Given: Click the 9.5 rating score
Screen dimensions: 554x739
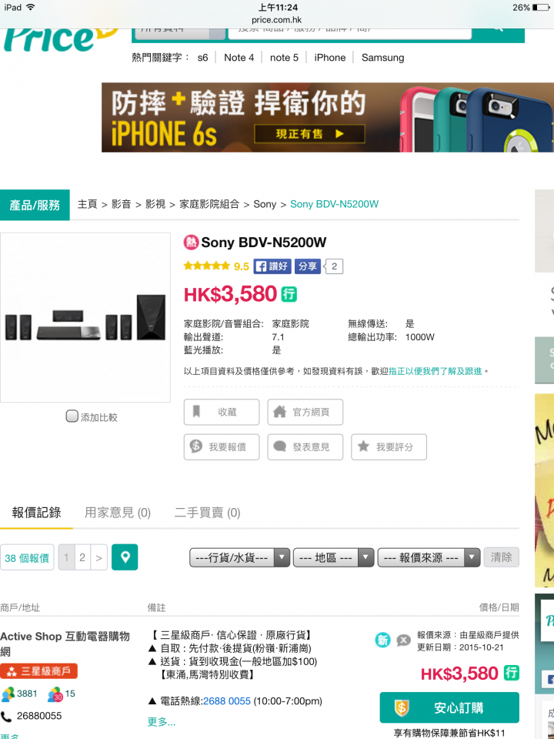Looking at the screenshot, I should click(x=241, y=266).
